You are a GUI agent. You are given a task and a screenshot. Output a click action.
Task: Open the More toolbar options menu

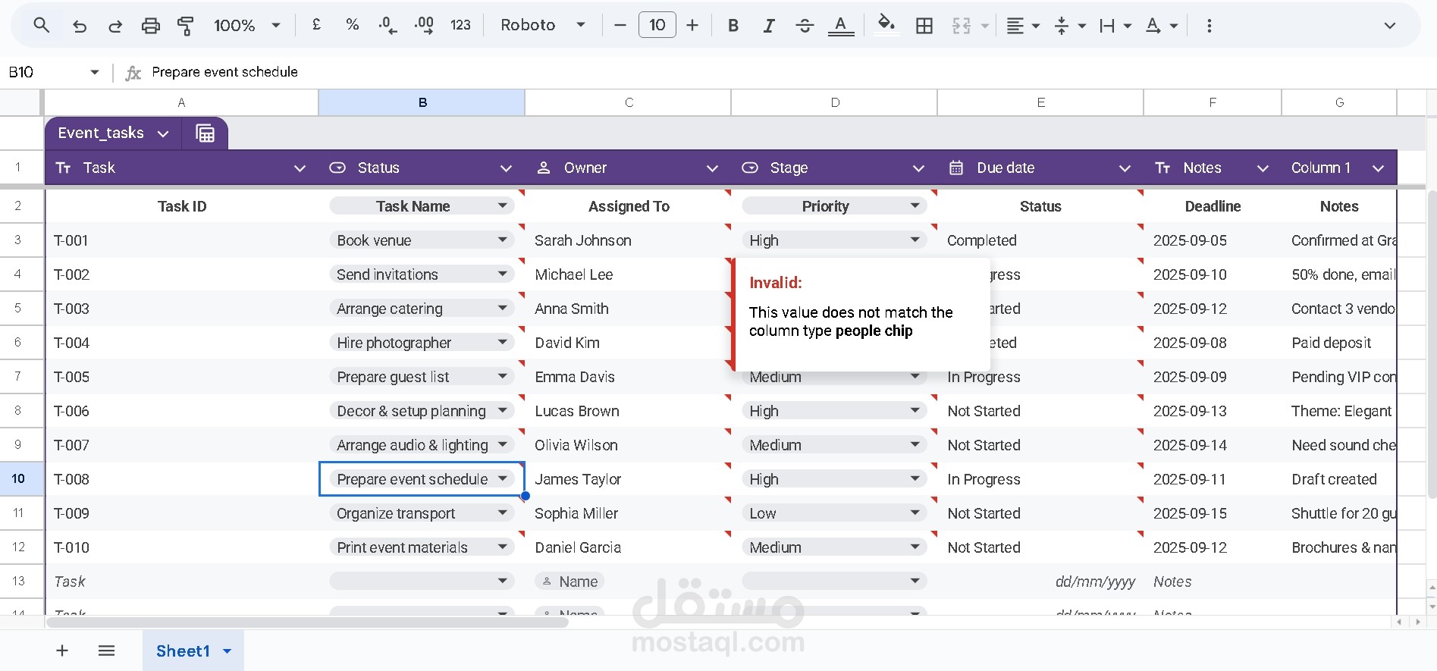click(x=1209, y=26)
